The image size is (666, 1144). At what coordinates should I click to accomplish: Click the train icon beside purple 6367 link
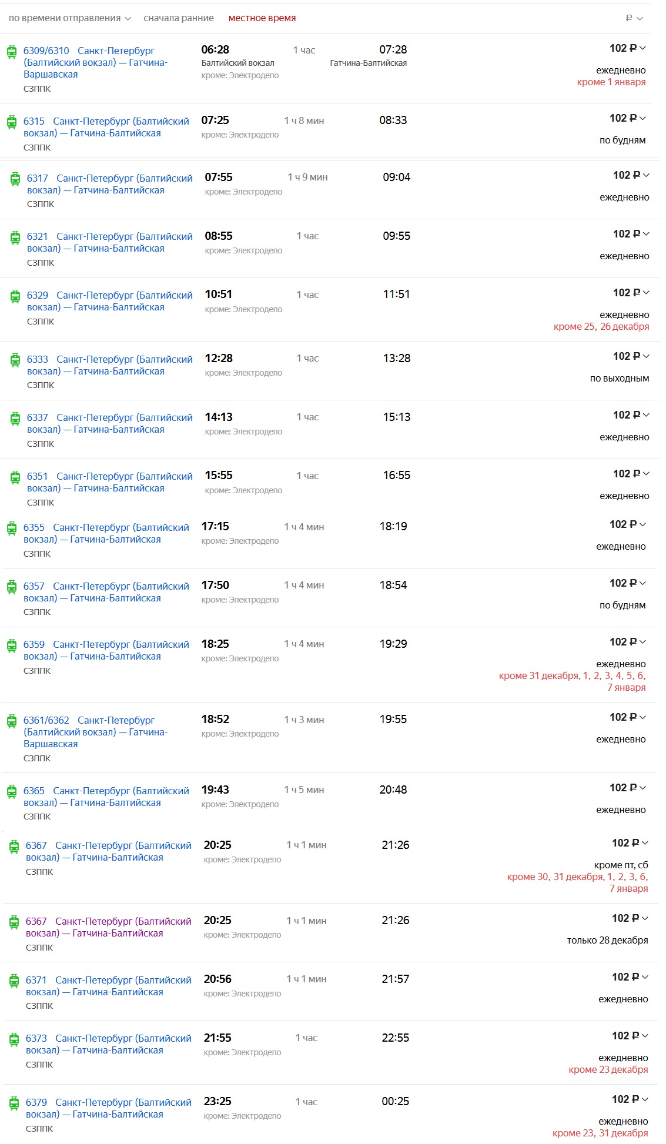coord(14,922)
